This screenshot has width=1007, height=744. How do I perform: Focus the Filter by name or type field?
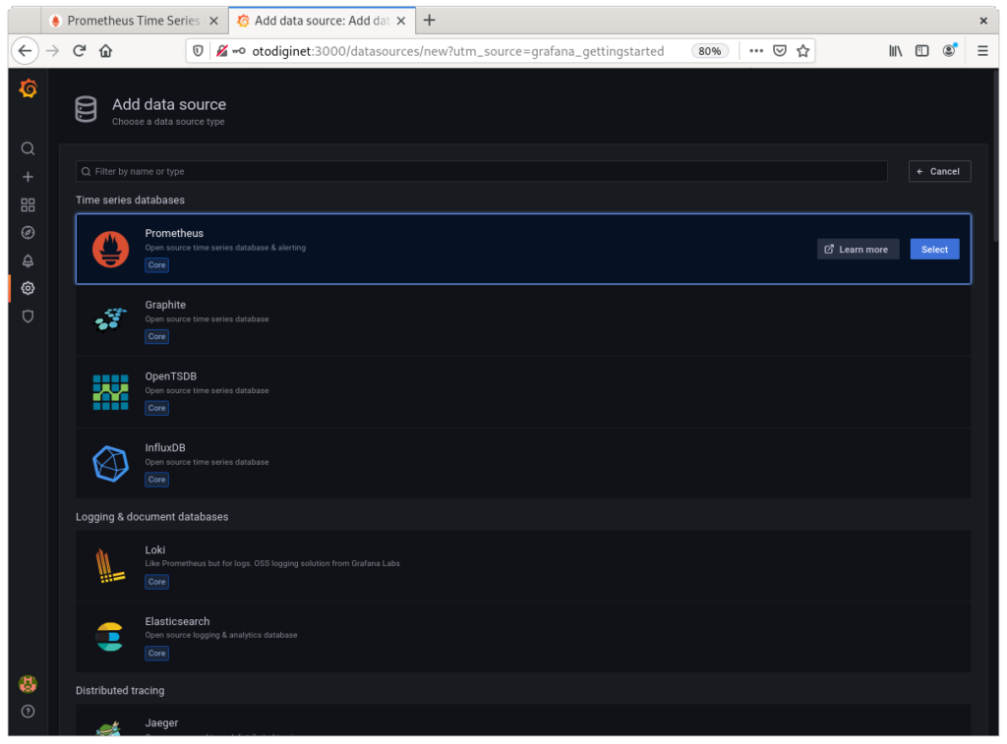click(482, 171)
